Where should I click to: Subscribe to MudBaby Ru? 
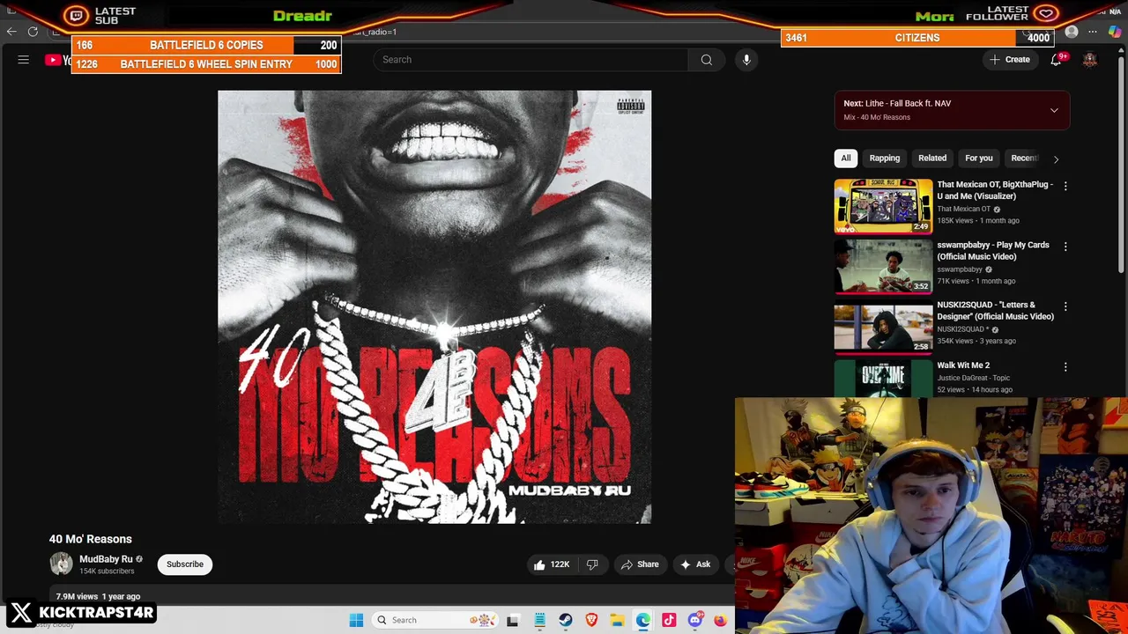[x=185, y=564]
